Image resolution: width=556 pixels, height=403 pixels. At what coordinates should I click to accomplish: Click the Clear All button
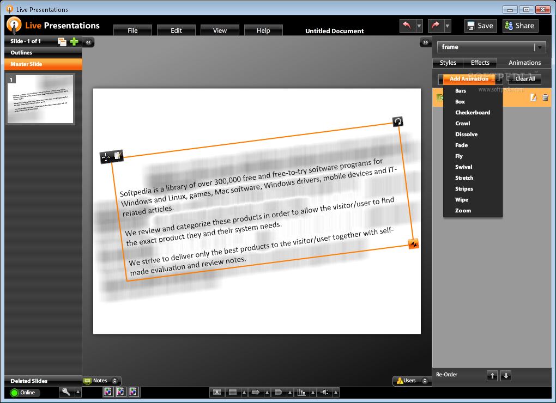coord(525,78)
